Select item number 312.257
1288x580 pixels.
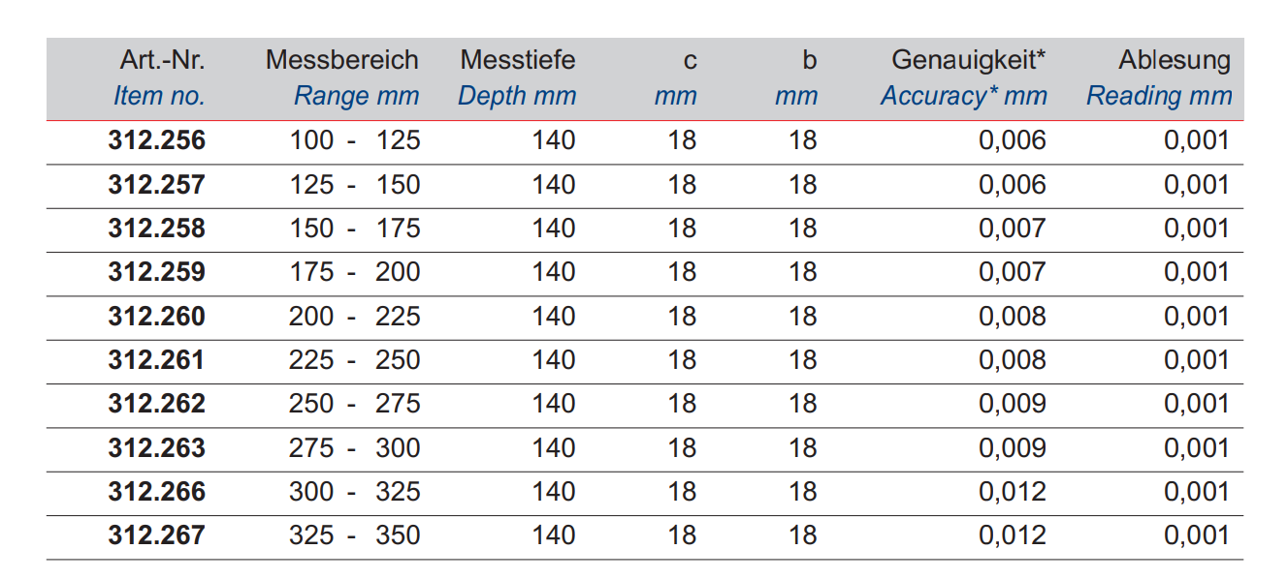[x=157, y=185]
